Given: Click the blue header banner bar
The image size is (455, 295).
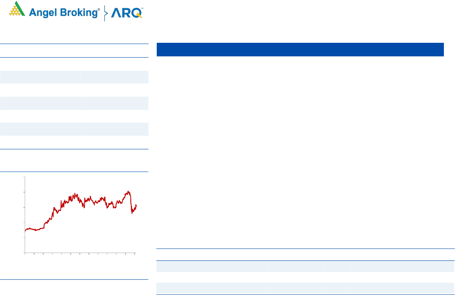Looking at the screenshot, I should pos(300,50).
